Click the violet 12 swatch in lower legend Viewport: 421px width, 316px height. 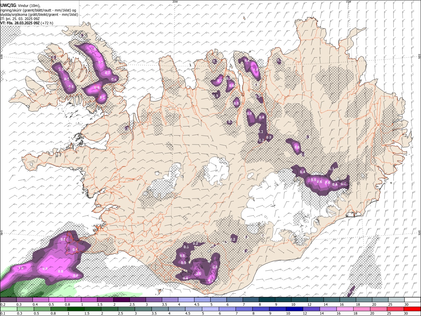311,309
